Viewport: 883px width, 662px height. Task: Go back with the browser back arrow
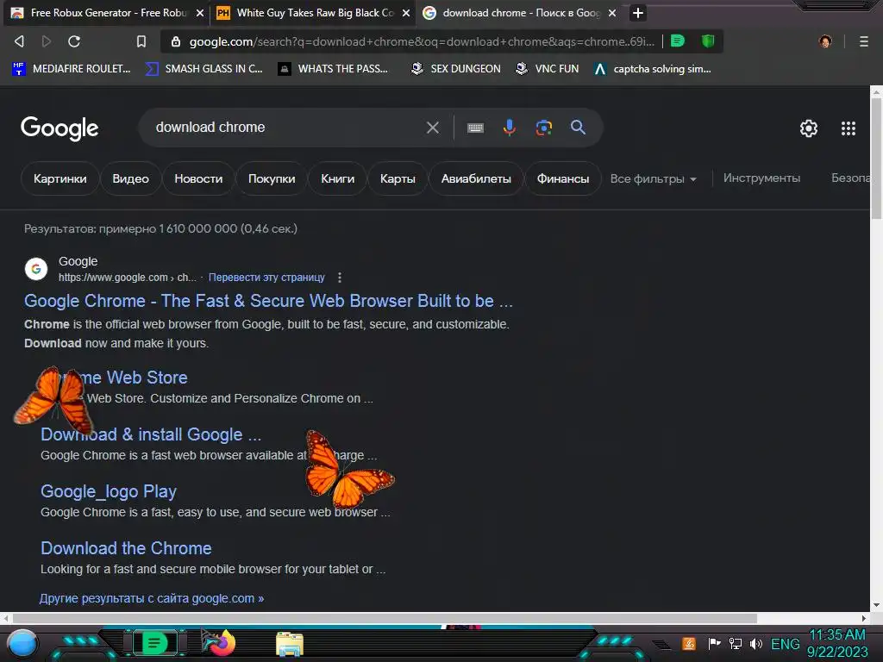pyautogui.click(x=19, y=41)
